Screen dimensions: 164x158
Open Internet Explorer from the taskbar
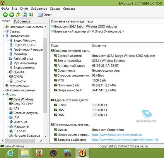(x=10, y=153)
